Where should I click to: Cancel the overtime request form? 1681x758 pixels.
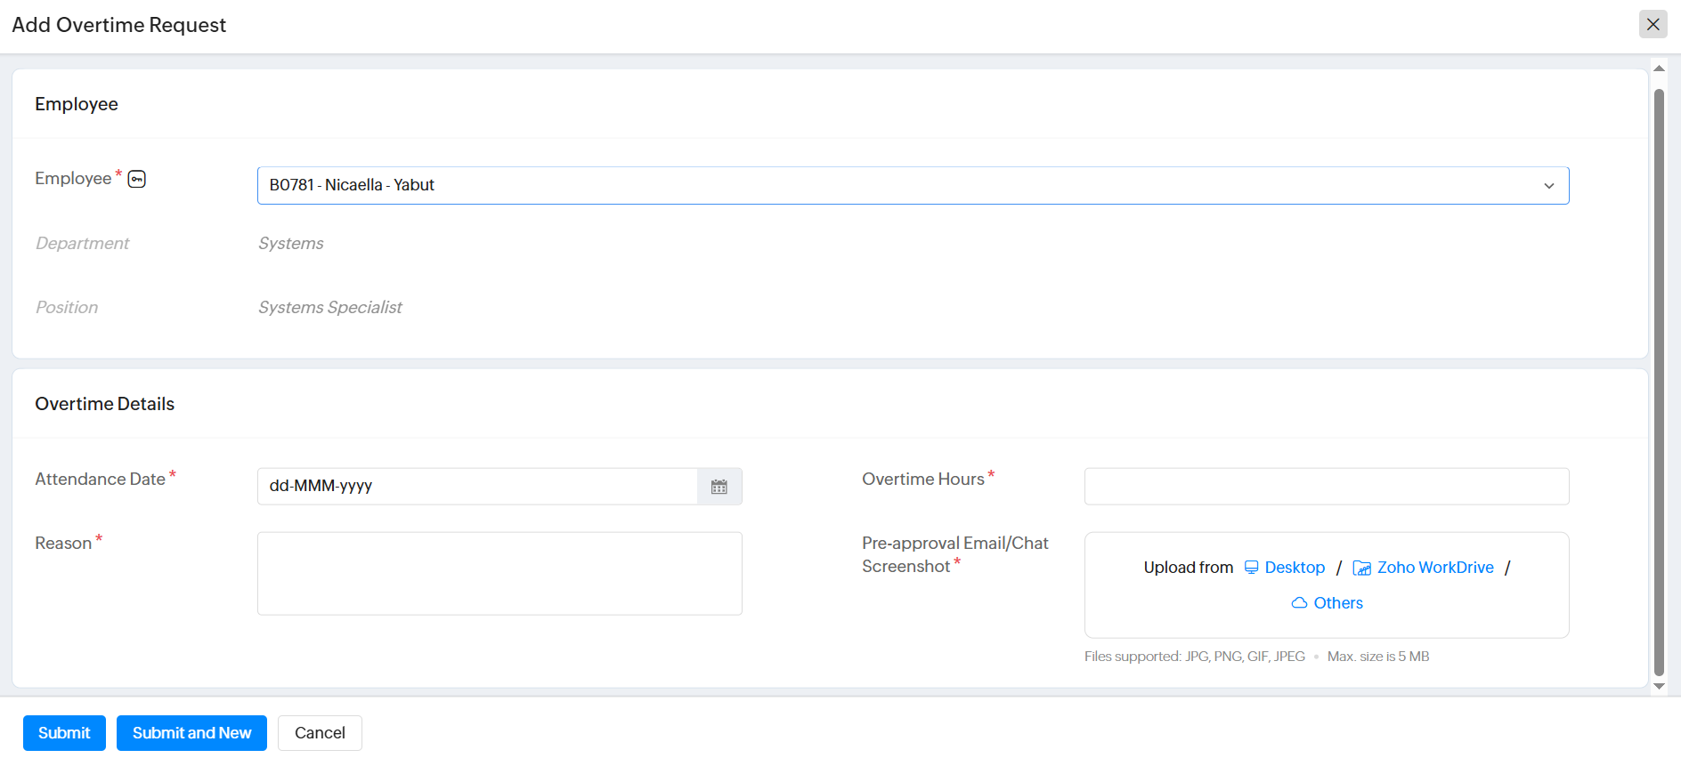point(320,733)
